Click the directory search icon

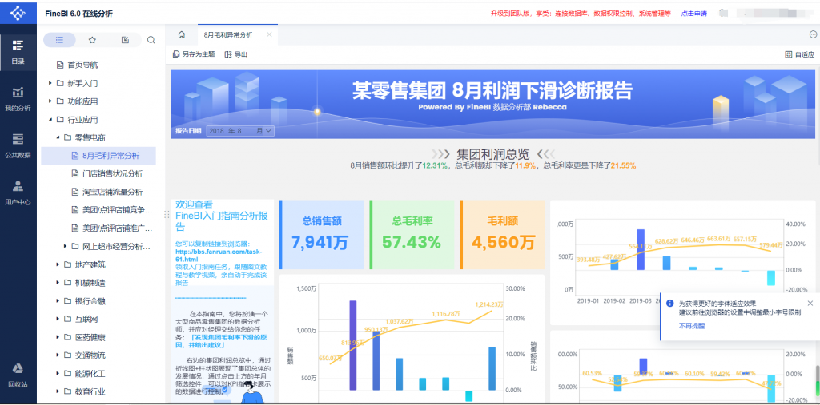151,40
